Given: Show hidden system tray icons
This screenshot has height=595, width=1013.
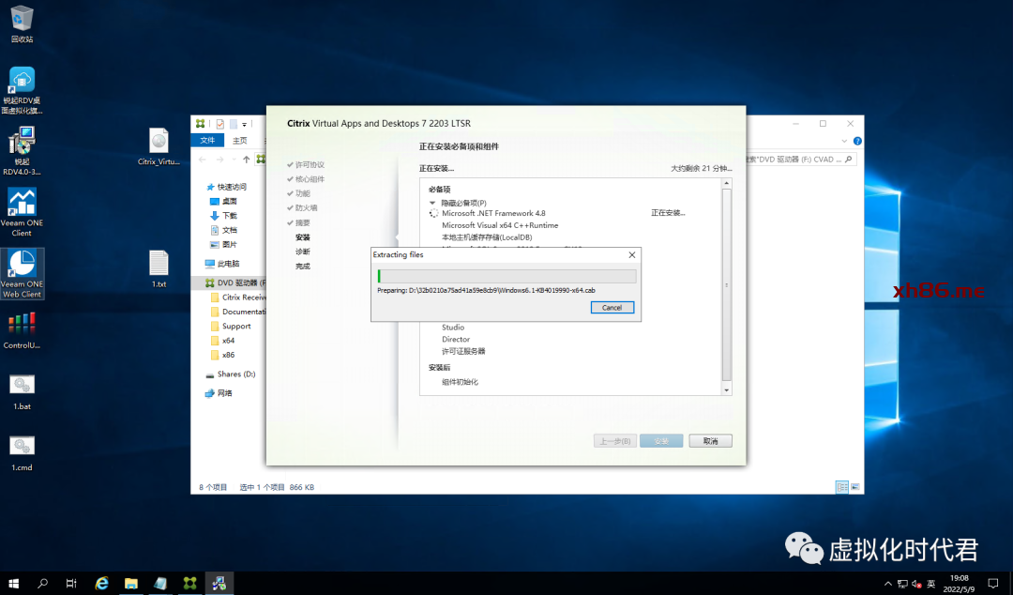Looking at the screenshot, I should coord(888,584).
